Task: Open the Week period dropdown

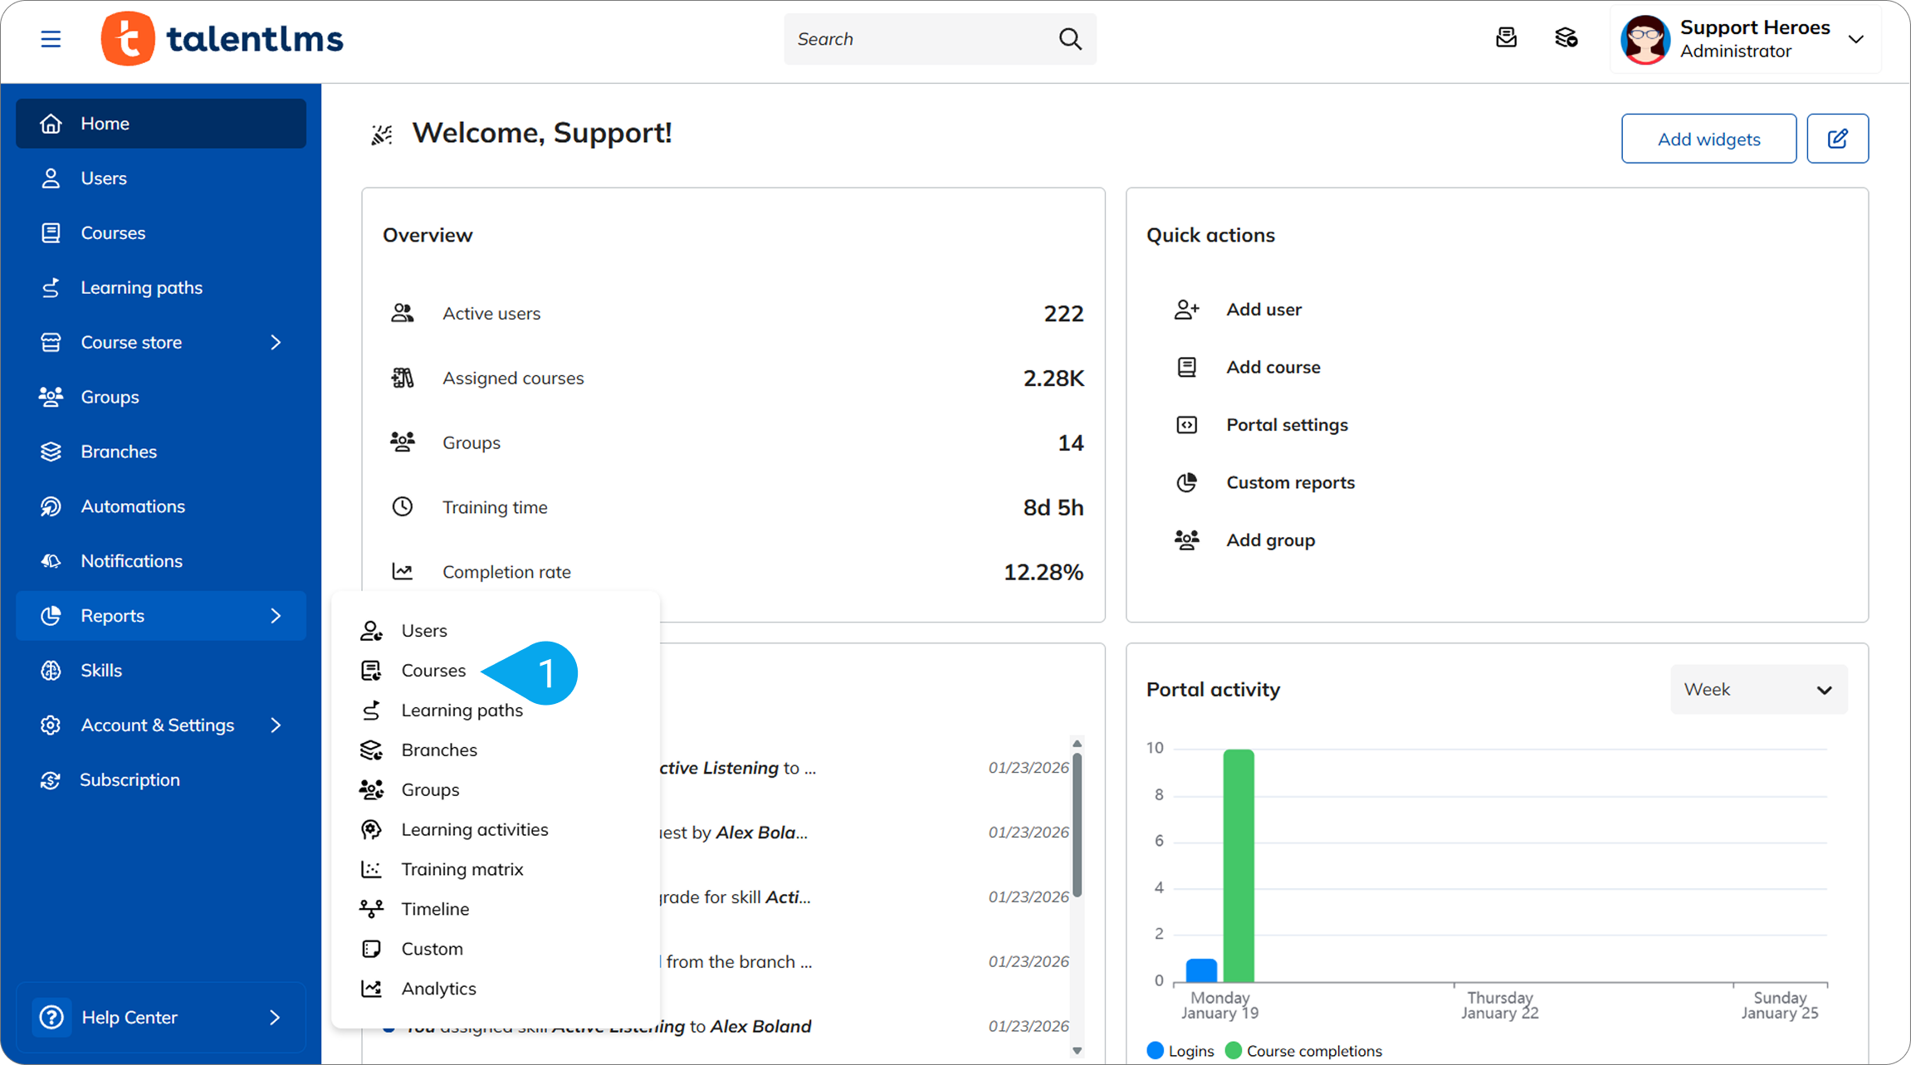Action: click(x=1758, y=690)
